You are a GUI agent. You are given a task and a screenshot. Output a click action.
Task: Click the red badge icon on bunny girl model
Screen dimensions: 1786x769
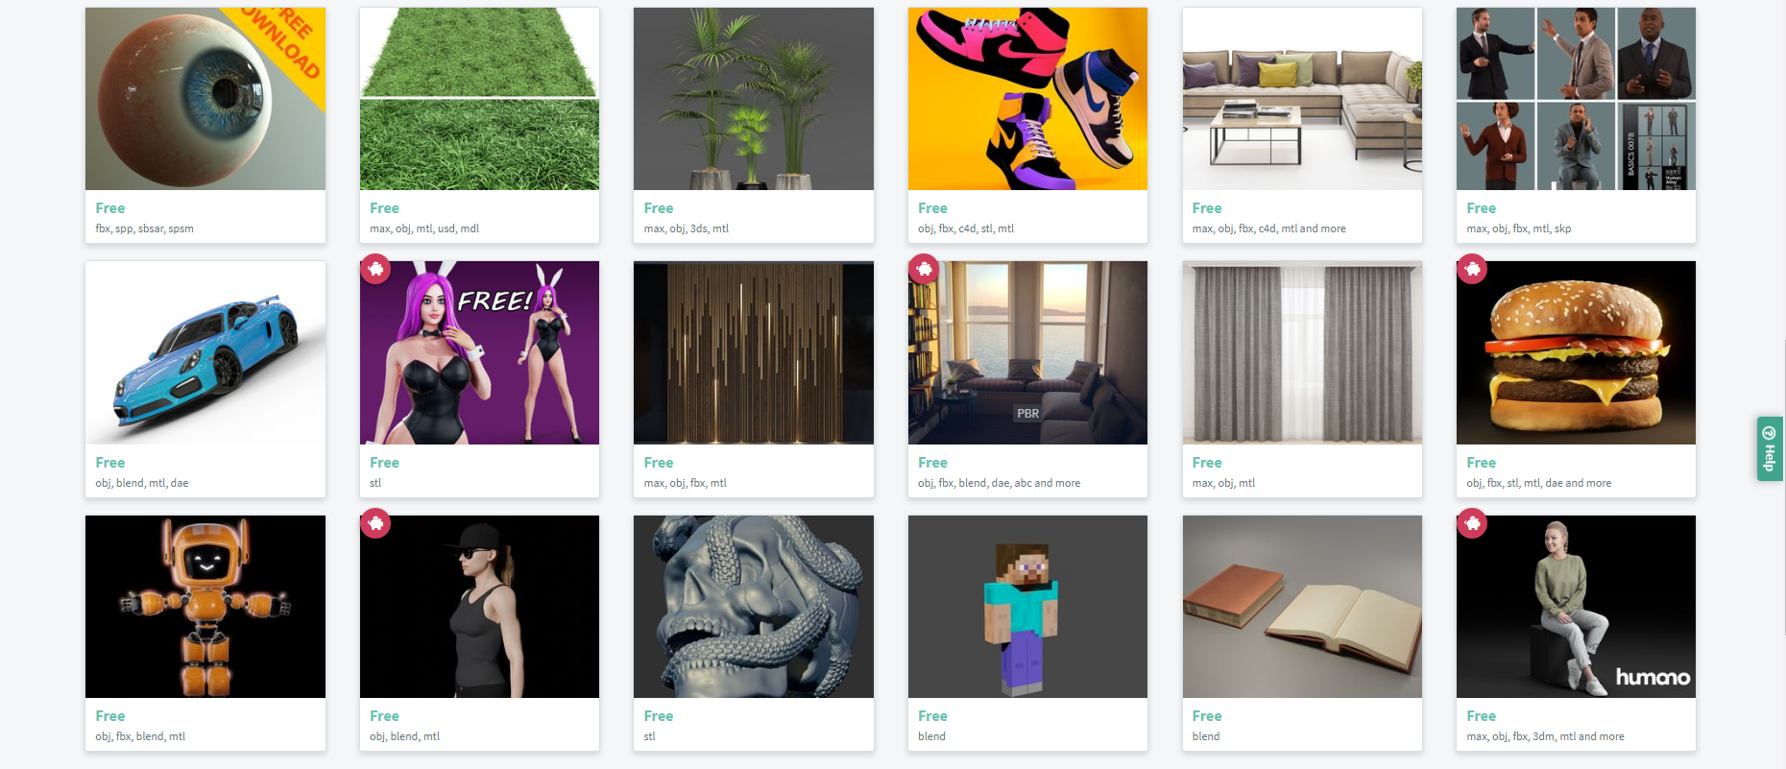coord(375,270)
